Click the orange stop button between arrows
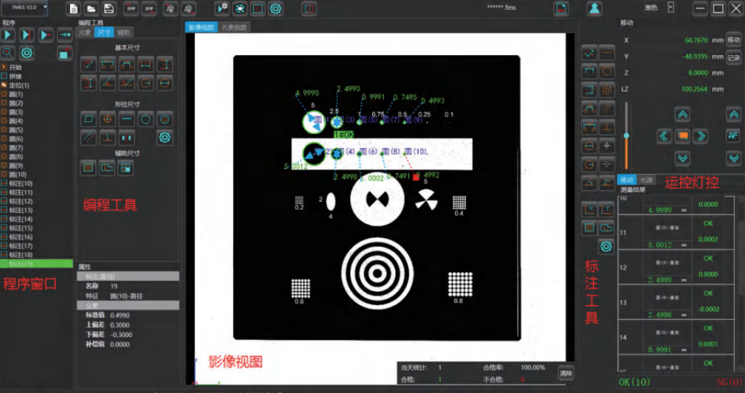The height and width of the screenshot is (393, 745). [682, 136]
